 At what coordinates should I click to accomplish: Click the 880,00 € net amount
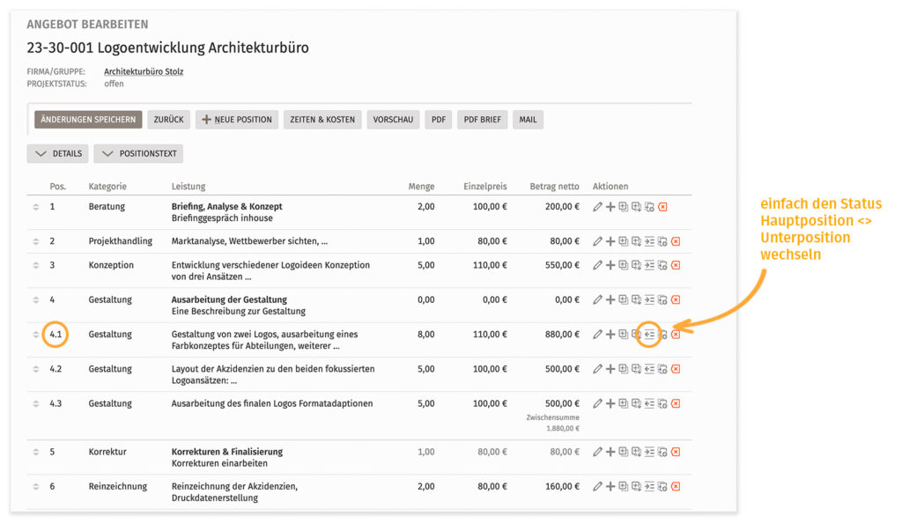pyautogui.click(x=562, y=334)
